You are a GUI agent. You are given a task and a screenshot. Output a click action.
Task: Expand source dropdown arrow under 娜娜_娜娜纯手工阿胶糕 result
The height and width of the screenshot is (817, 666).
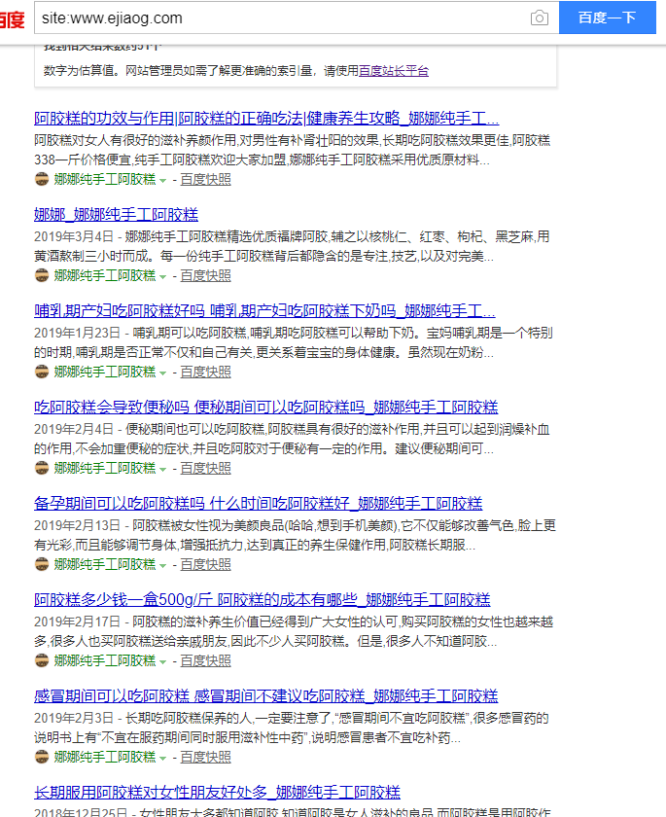click(x=163, y=277)
